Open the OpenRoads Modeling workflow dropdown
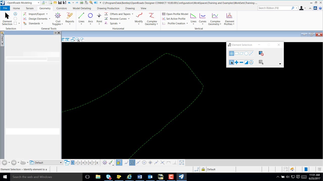Screen dimensions: 323x181 click(x=38, y=3)
